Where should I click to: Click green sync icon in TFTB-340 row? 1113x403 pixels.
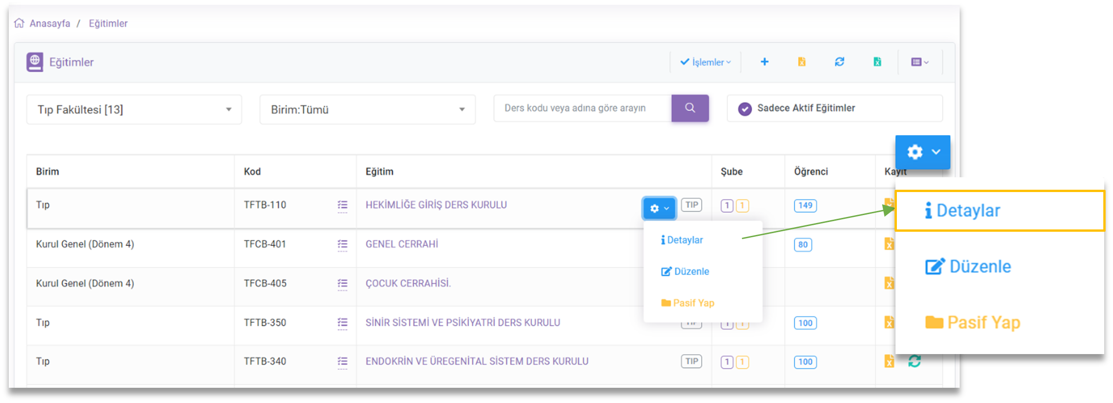pos(914,361)
